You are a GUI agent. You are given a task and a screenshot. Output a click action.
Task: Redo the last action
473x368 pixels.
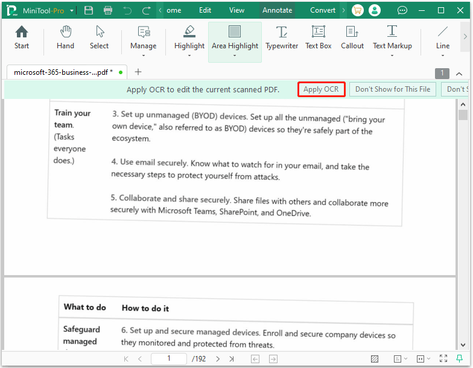(x=146, y=11)
